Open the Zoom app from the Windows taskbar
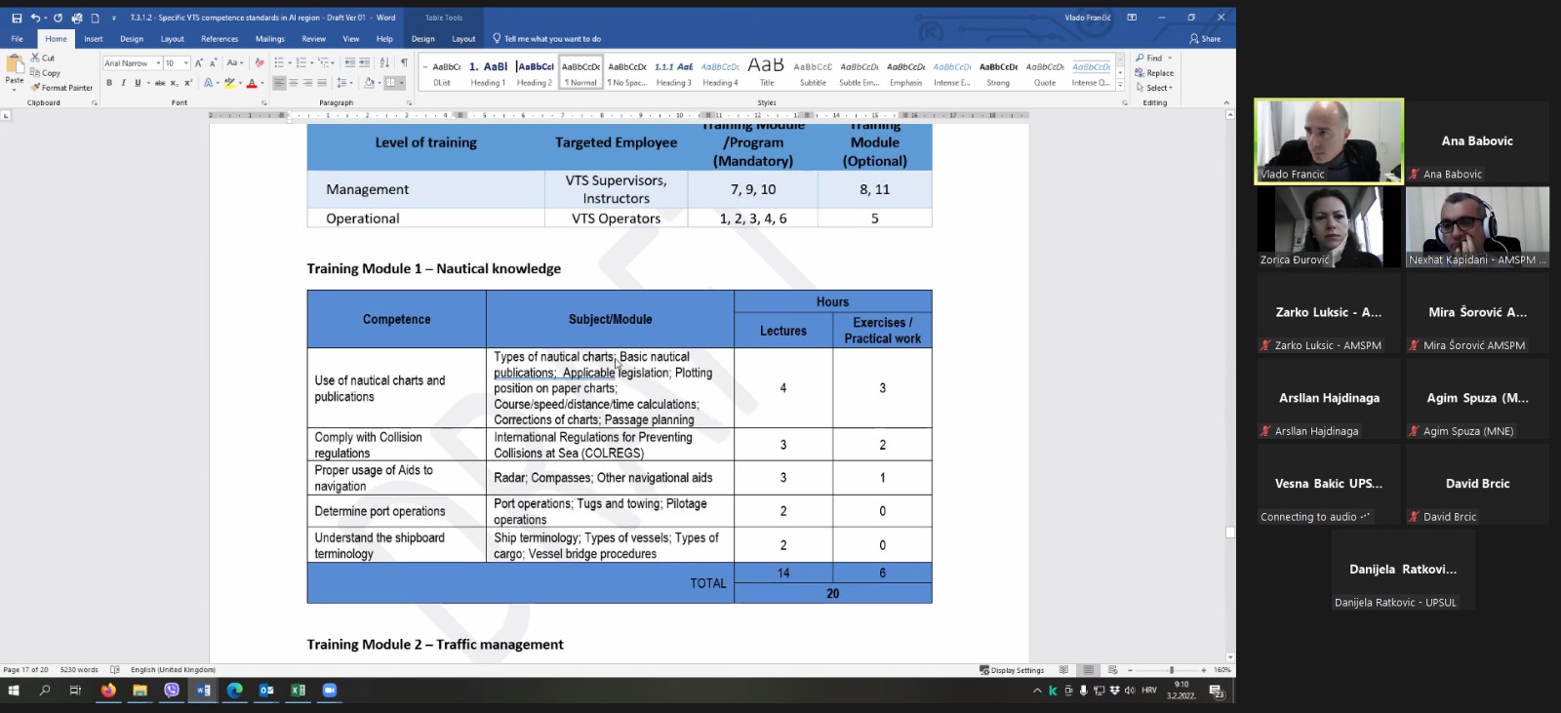This screenshot has height=713, width=1561. [x=329, y=691]
